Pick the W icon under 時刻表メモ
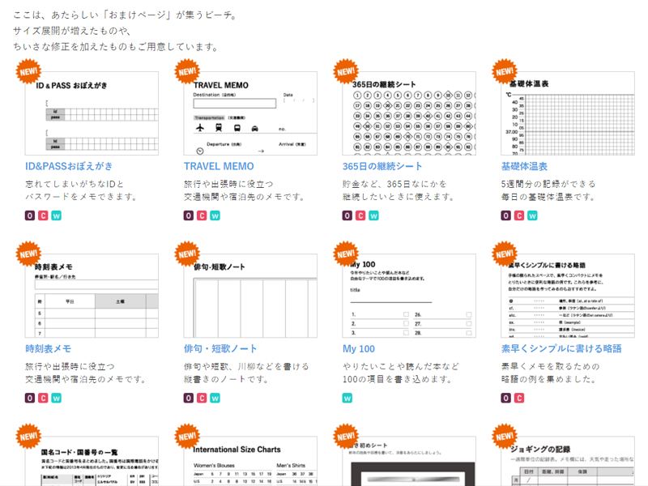The width and height of the screenshot is (648, 486). pyautogui.click(x=56, y=398)
